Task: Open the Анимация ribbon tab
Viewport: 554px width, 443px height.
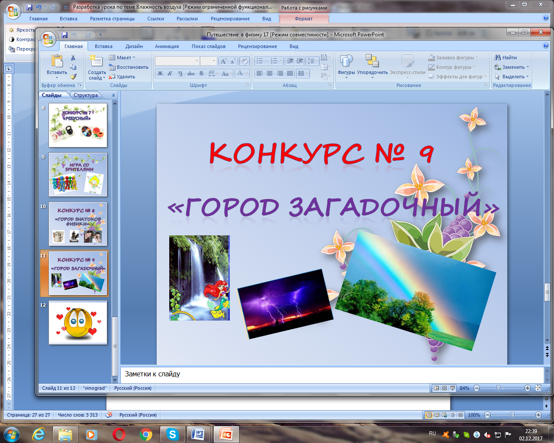Action: coord(167,46)
